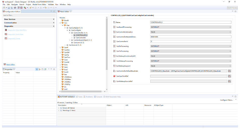Open the File menu

4,5
